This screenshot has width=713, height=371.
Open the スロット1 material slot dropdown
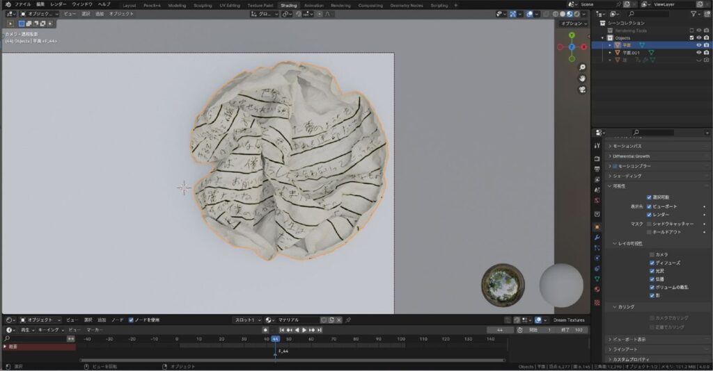[248, 320]
